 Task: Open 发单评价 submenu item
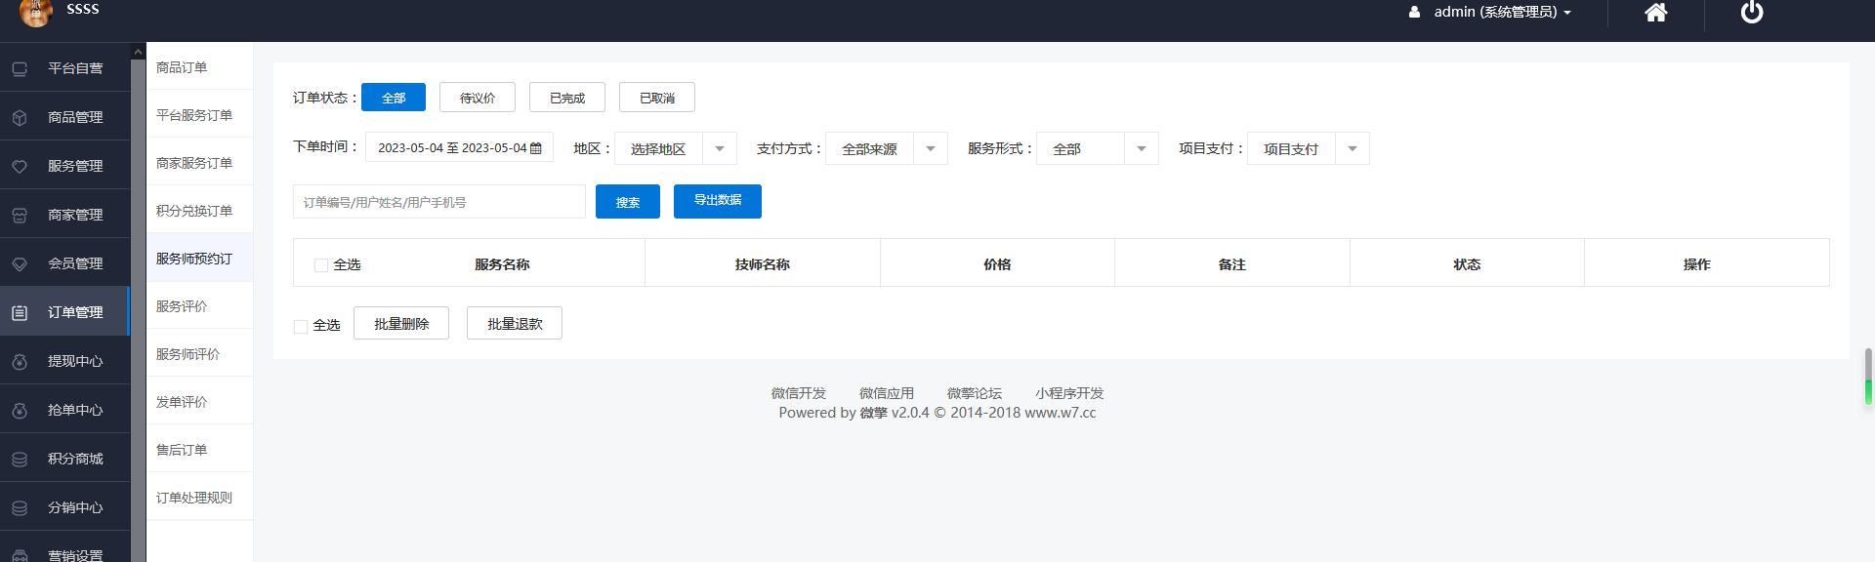[x=199, y=402]
